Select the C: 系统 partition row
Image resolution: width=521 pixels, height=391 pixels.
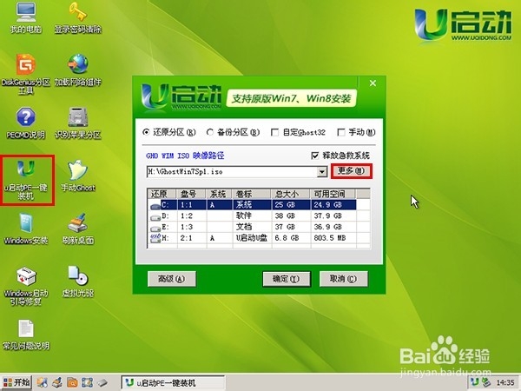[253, 205]
